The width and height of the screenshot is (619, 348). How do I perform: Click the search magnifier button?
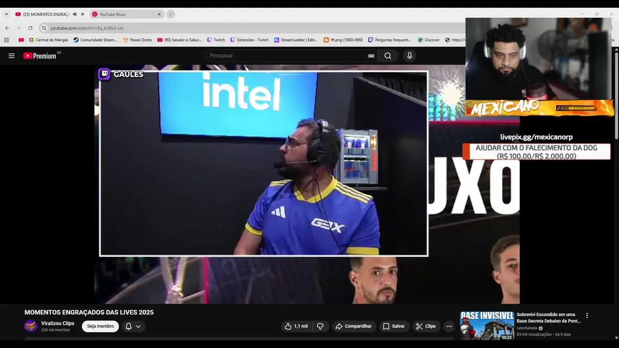(x=388, y=56)
